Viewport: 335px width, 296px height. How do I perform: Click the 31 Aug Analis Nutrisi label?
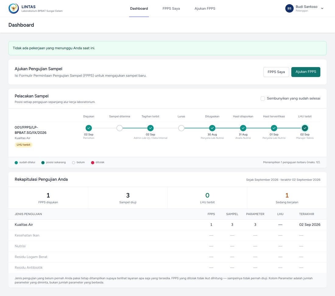point(243,136)
